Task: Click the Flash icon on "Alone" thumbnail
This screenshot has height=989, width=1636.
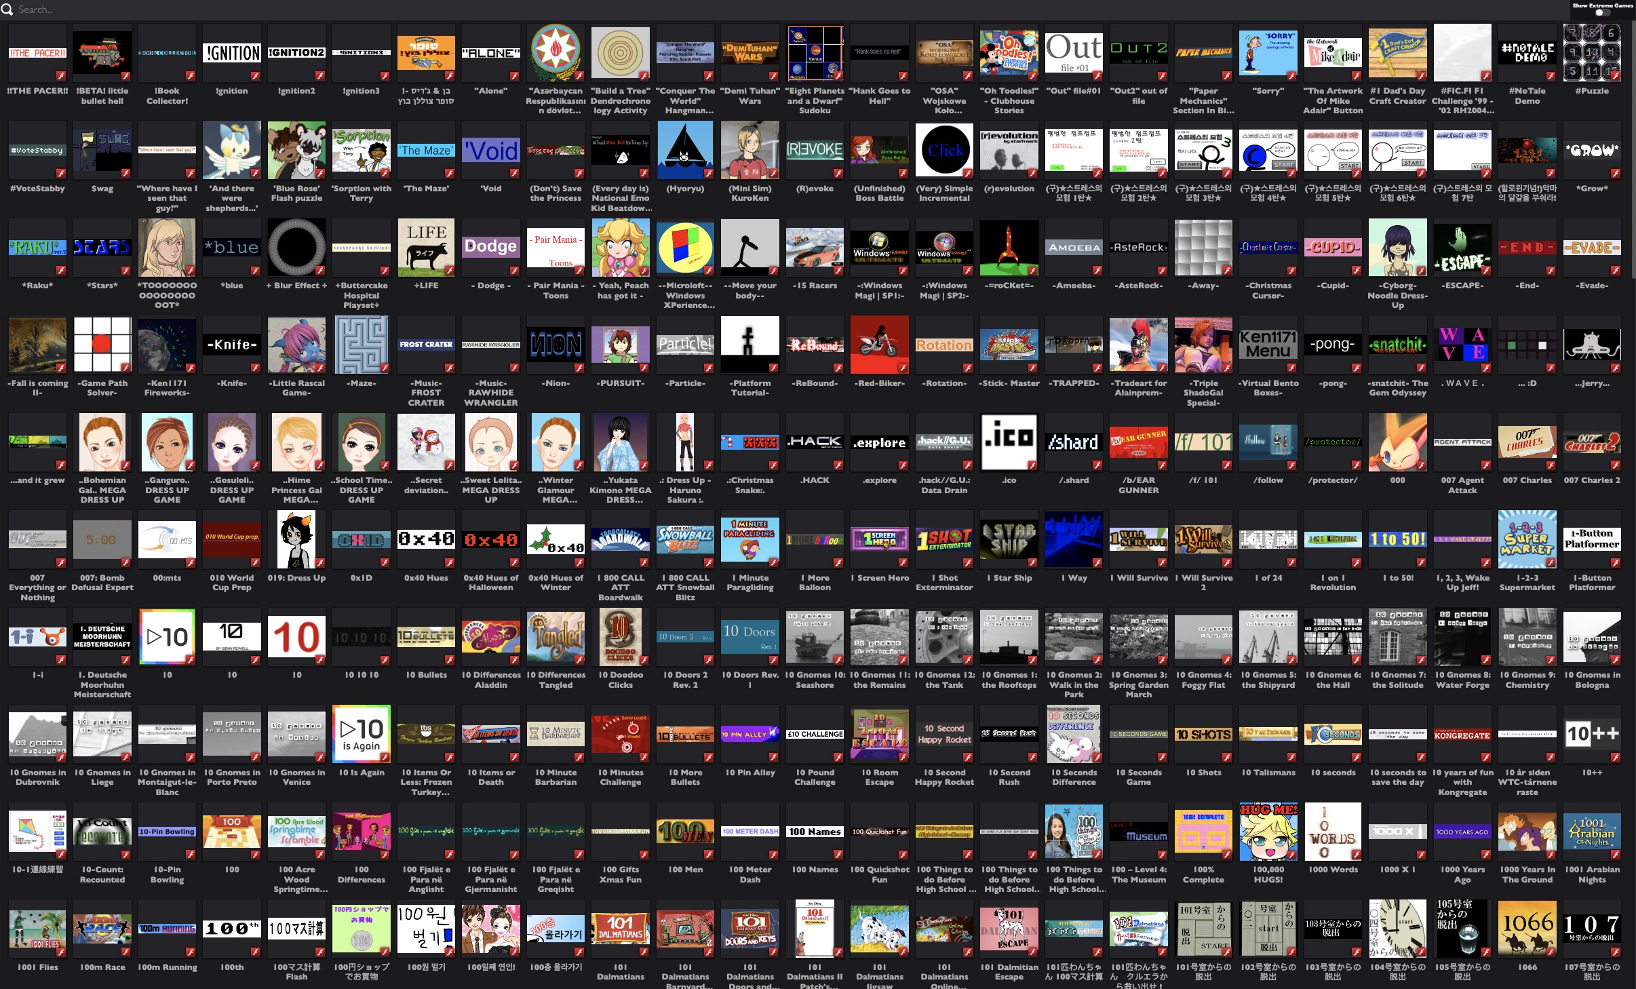Action: [513, 76]
